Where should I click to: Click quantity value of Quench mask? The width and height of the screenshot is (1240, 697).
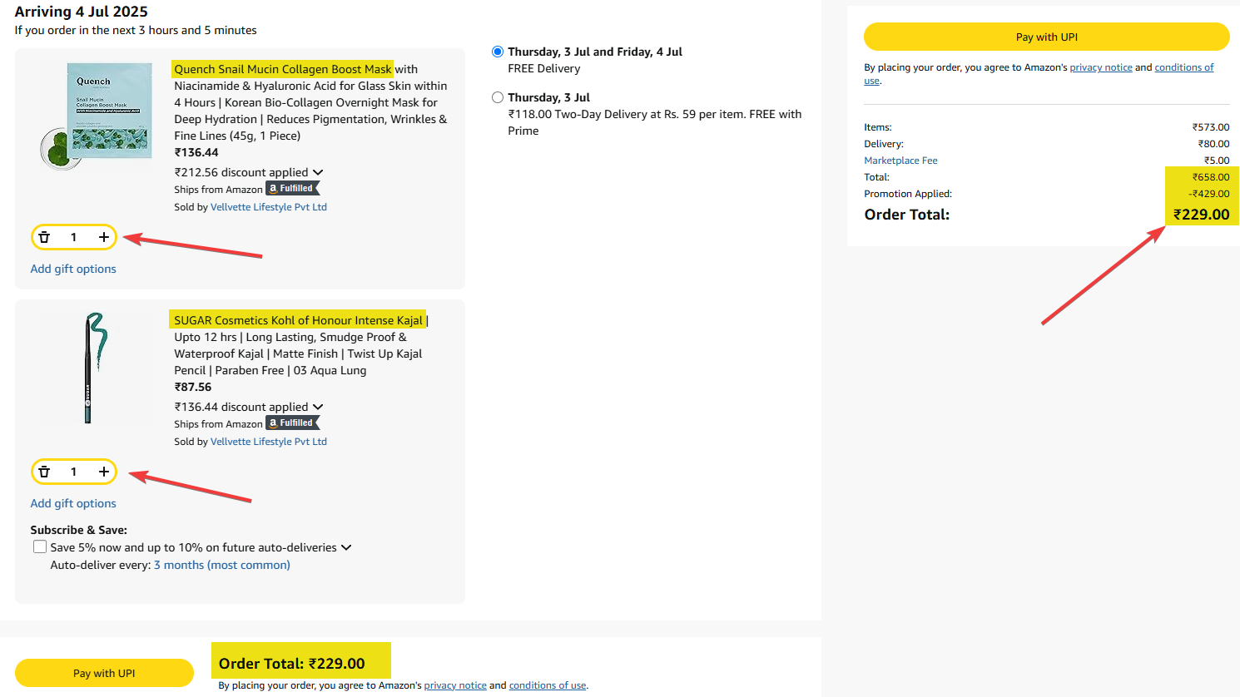coord(73,237)
